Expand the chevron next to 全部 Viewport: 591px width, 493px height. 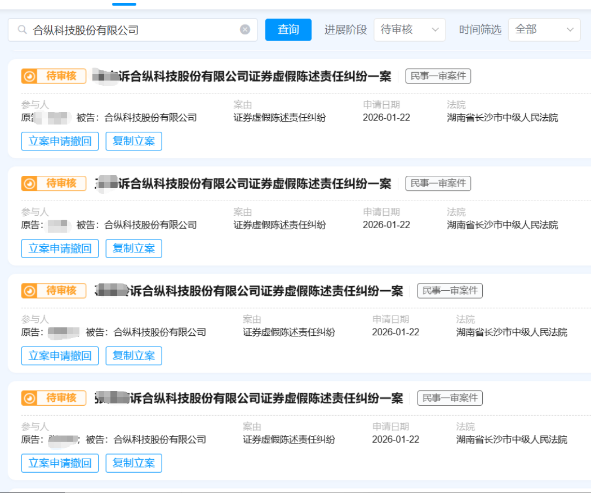click(570, 29)
